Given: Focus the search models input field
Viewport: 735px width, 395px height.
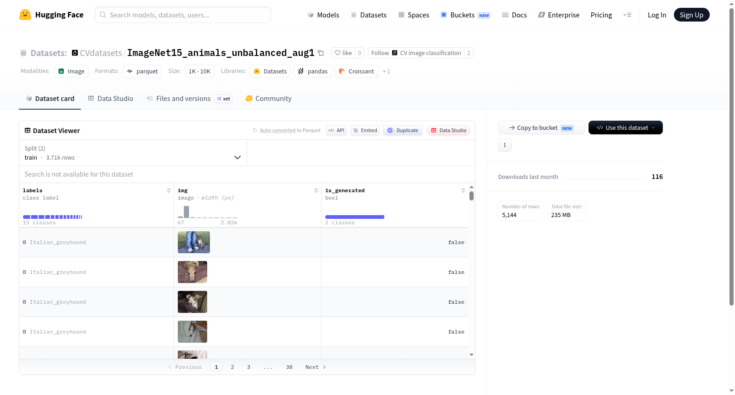Looking at the screenshot, I should point(183,15).
